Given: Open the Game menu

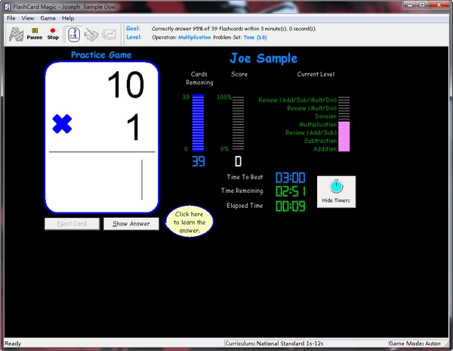Looking at the screenshot, I should click(x=48, y=17).
